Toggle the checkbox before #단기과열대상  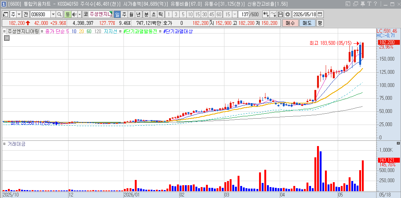[160, 32]
